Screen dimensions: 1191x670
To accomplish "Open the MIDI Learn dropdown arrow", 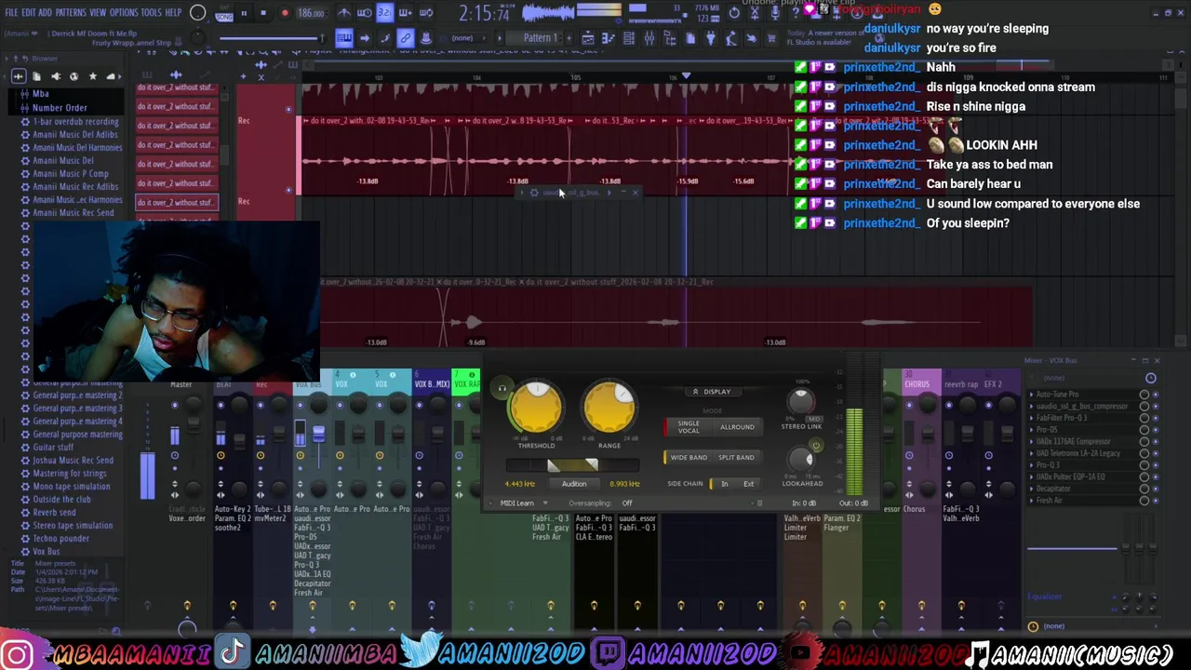I will (x=545, y=503).
